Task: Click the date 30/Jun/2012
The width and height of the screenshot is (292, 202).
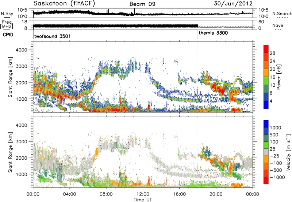Action: click(233, 3)
